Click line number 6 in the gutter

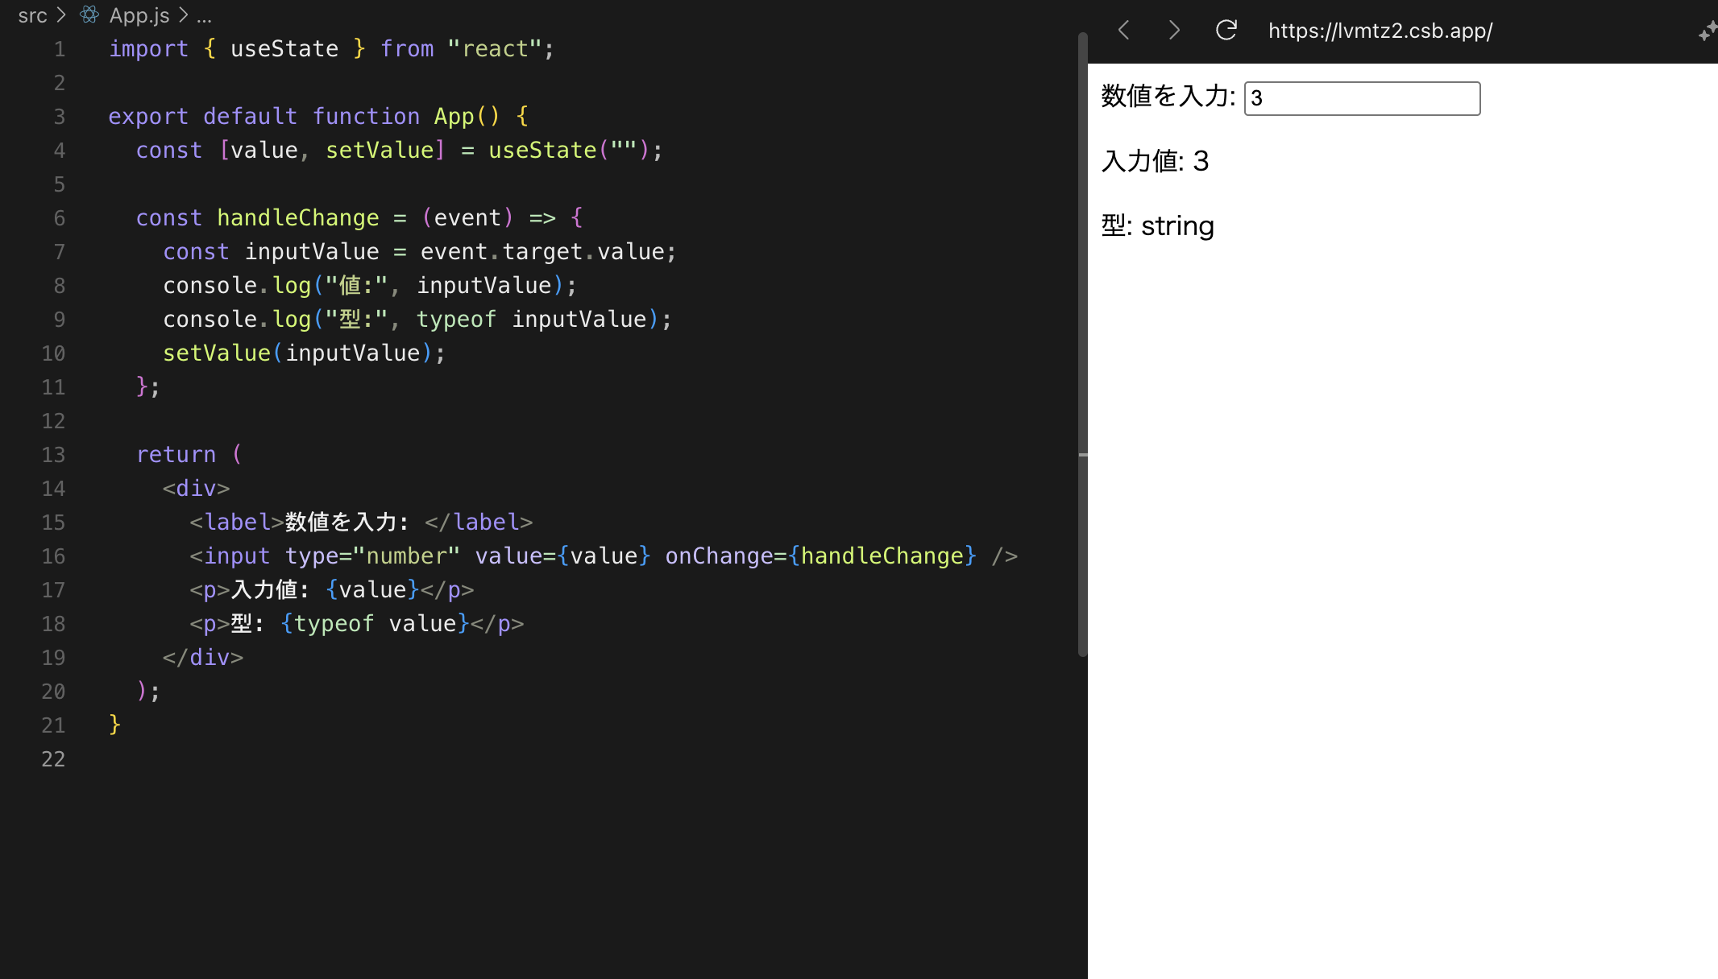point(59,218)
